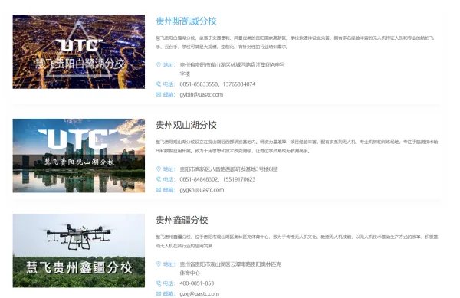Click description paragraph under 贵州观山湖分校
Screen dimensions: 460x298
(297, 146)
